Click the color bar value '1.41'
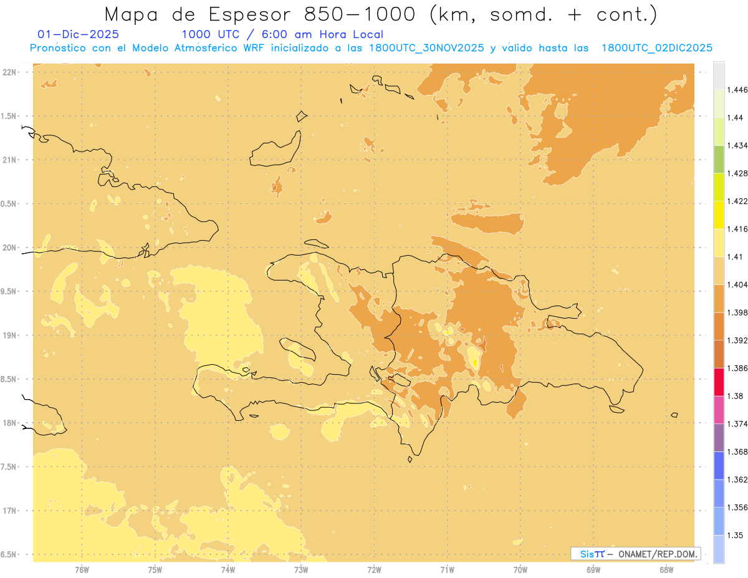The image size is (748, 578). click(x=735, y=257)
